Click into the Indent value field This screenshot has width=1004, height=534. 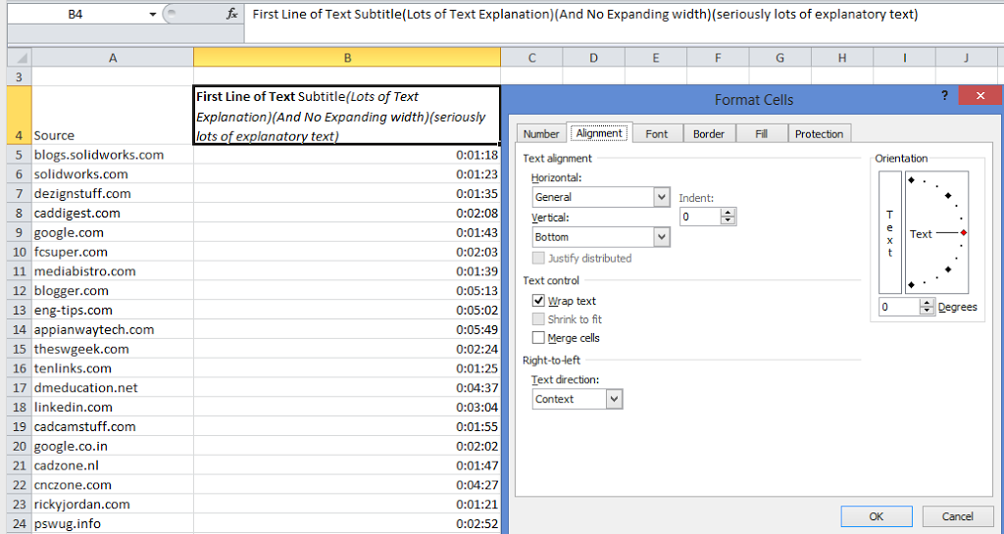click(700, 217)
